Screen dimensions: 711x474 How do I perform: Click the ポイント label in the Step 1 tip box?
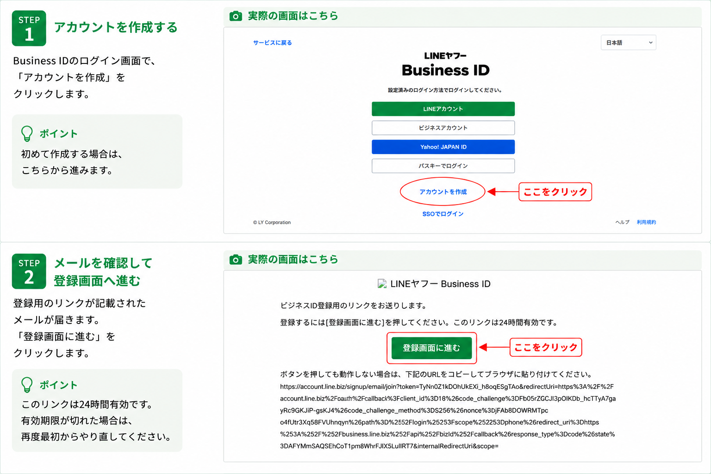(x=58, y=134)
